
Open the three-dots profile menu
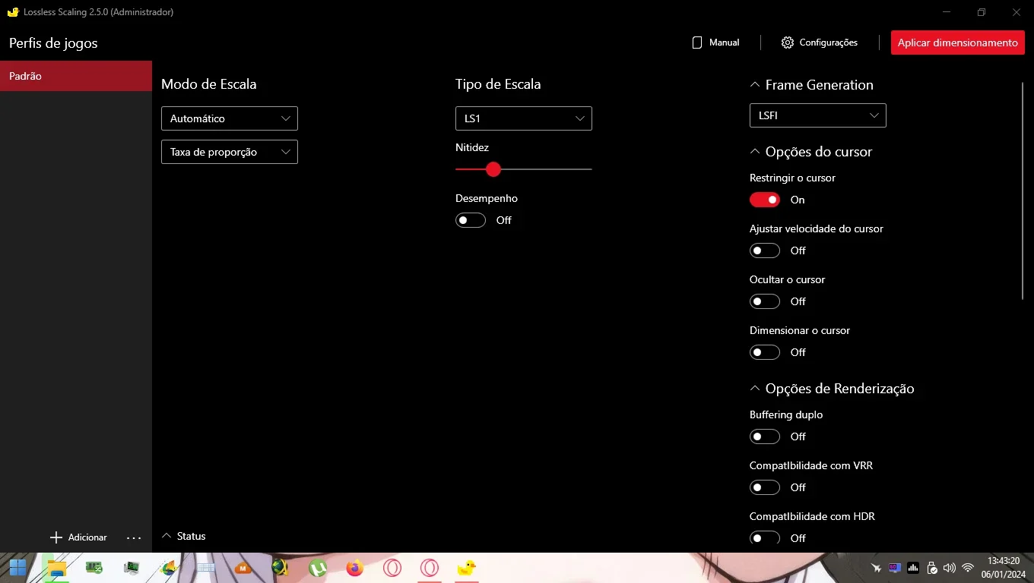coord(134,537)
